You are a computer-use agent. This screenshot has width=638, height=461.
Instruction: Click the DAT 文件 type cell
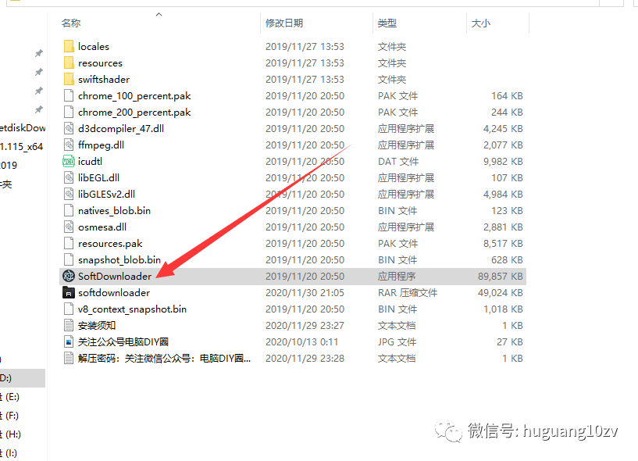click(x=398, y=161)
